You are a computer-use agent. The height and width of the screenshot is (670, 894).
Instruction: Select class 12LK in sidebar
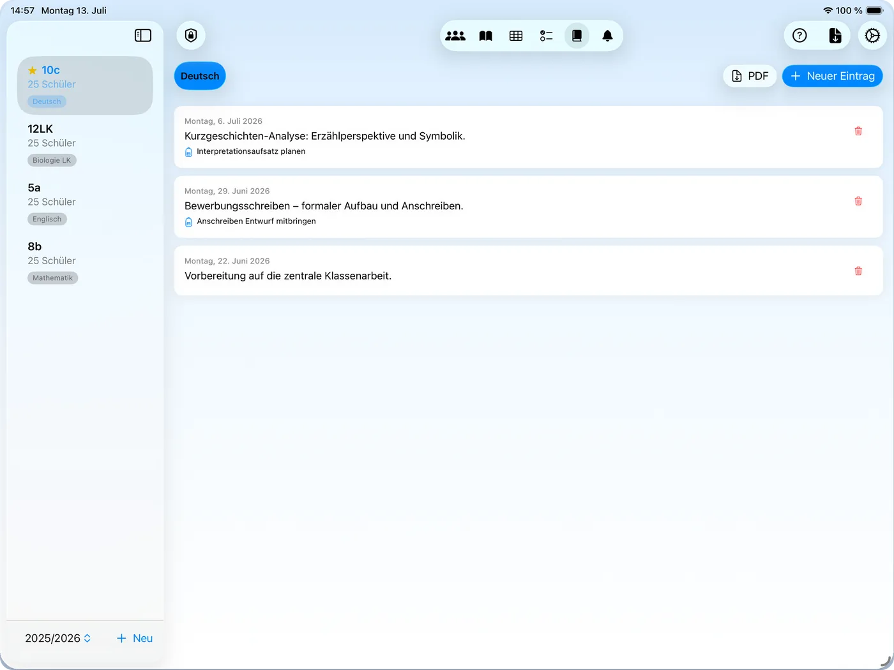tap(85, 144)
